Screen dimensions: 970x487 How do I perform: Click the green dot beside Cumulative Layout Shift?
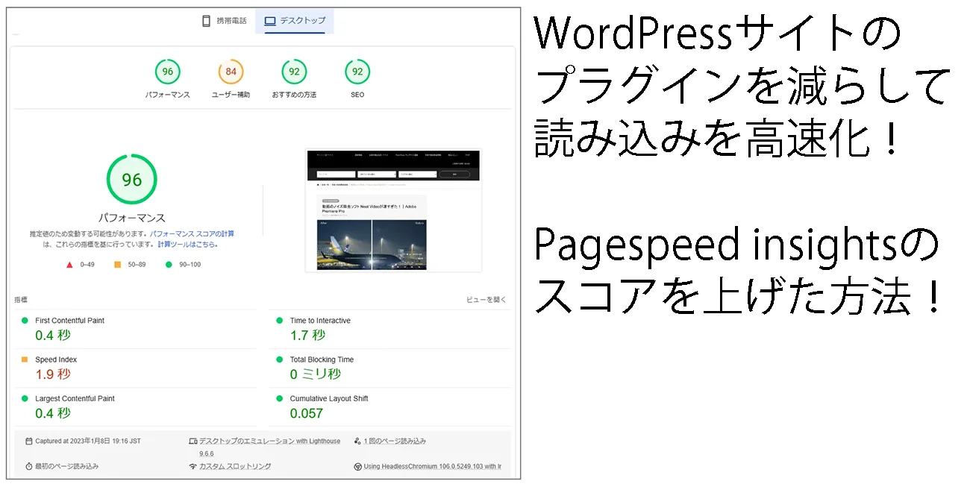tap(279, 399)
